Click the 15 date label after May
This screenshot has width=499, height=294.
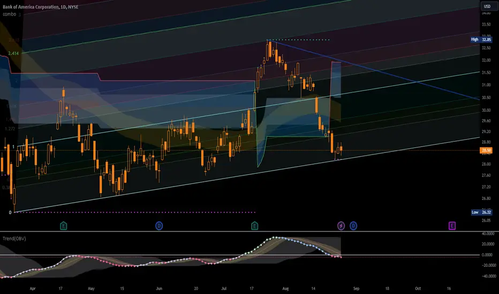[x=122, y=289]
